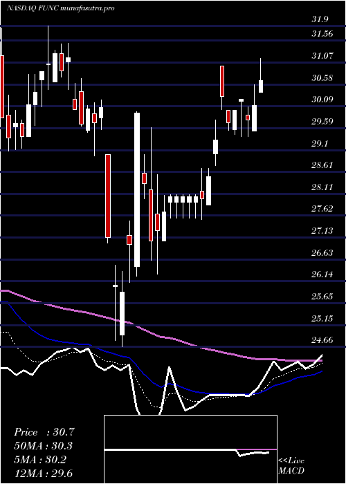Select the 30.58 price axis label
346x484 pixels.
[322, 77]
